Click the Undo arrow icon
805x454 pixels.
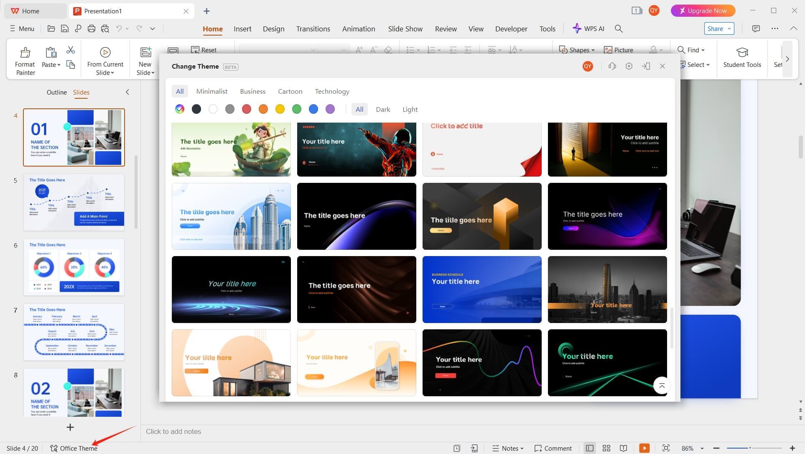point(119,28)
